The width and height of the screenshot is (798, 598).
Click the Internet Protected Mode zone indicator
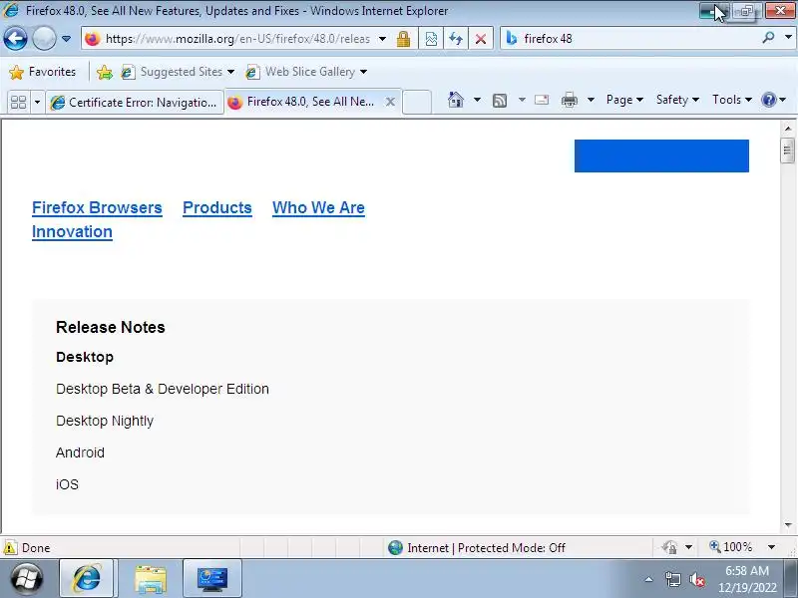[x=477, y=547]
